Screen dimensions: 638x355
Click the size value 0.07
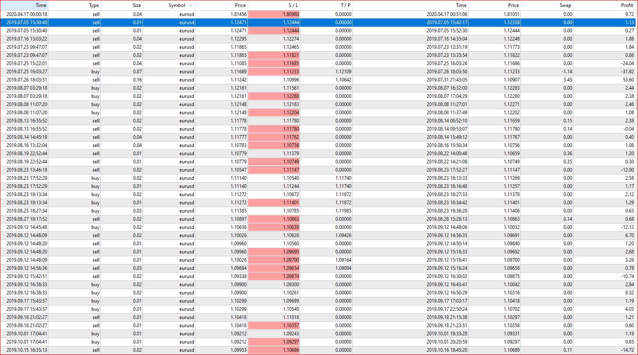[137, 72]
